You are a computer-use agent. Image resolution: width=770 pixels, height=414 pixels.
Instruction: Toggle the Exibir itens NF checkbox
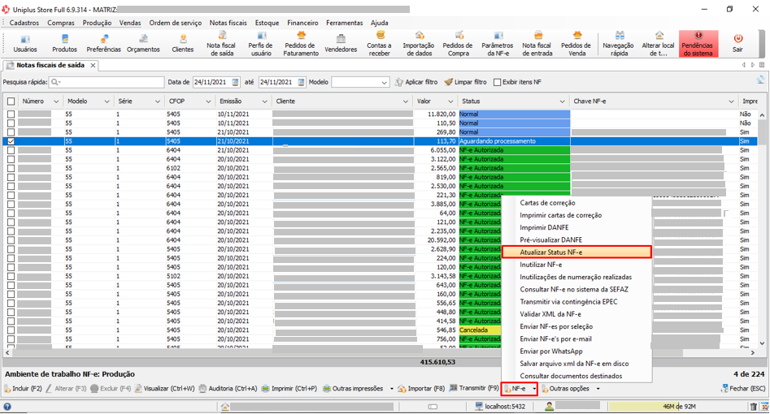pyautogui.click(x=497, y=83)
